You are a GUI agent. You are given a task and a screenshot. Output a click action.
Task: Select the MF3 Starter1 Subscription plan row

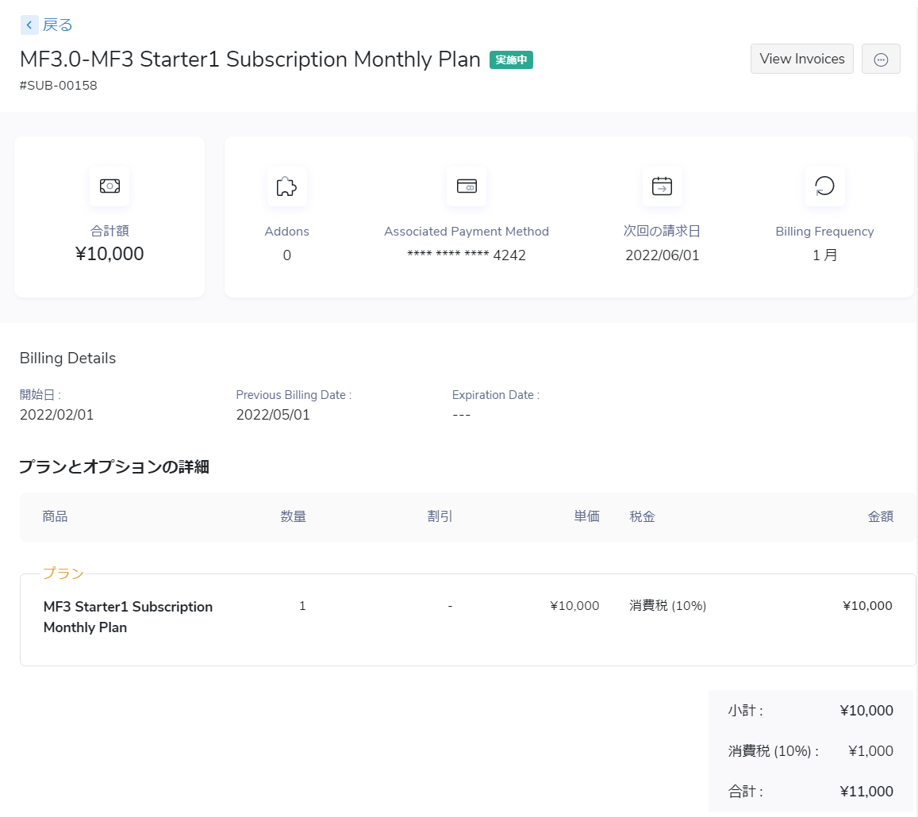tap(128, 617)
